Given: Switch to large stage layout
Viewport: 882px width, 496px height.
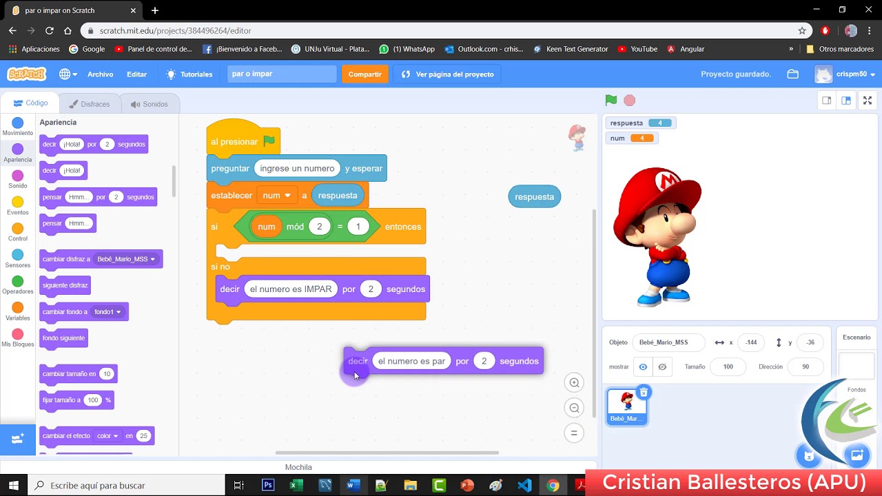Looking at the screenshot, I should tap(846, 101).
